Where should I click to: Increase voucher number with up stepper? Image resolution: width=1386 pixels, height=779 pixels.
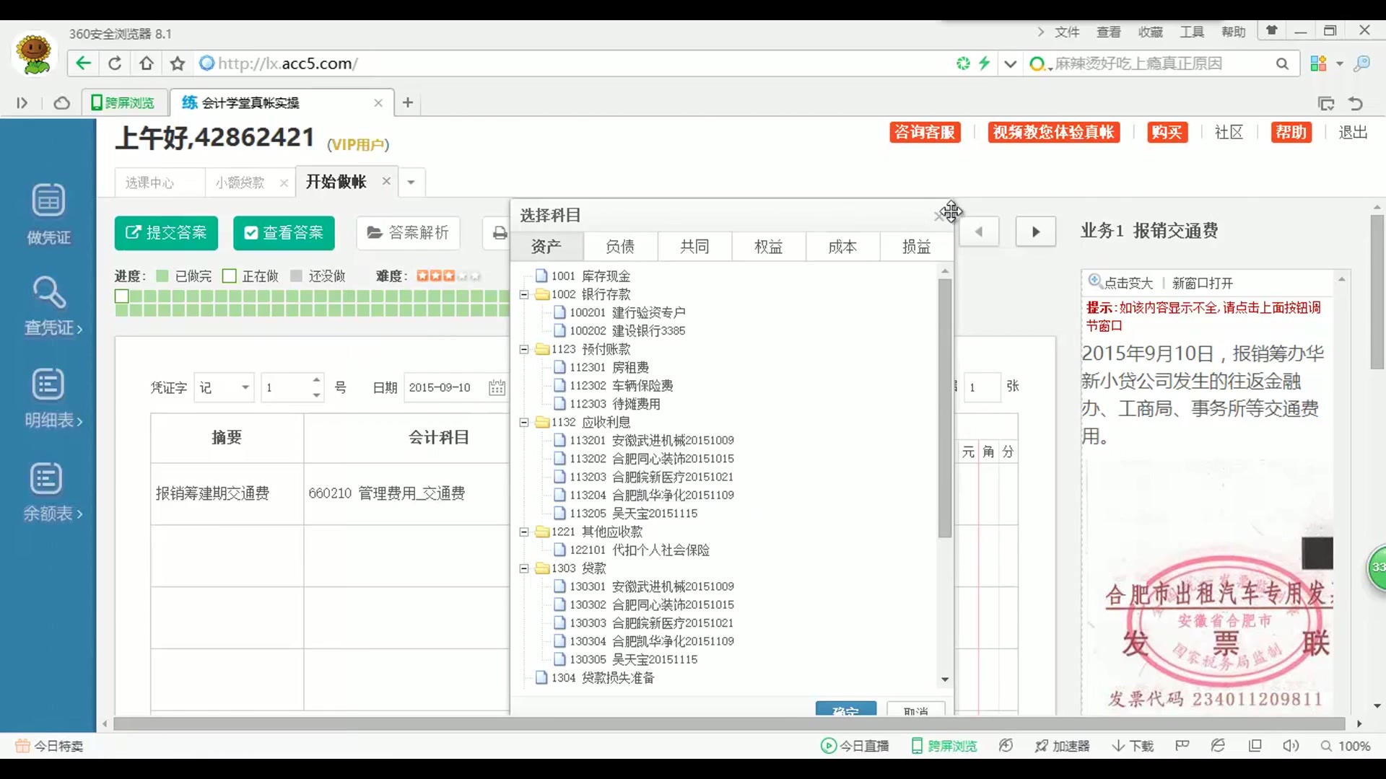[316, 380]
